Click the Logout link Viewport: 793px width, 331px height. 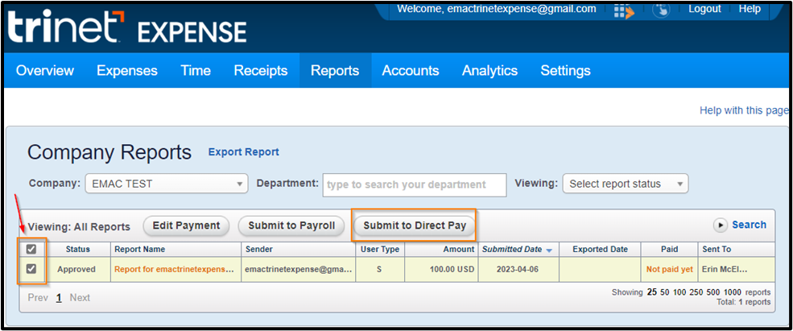pos(704,9)
